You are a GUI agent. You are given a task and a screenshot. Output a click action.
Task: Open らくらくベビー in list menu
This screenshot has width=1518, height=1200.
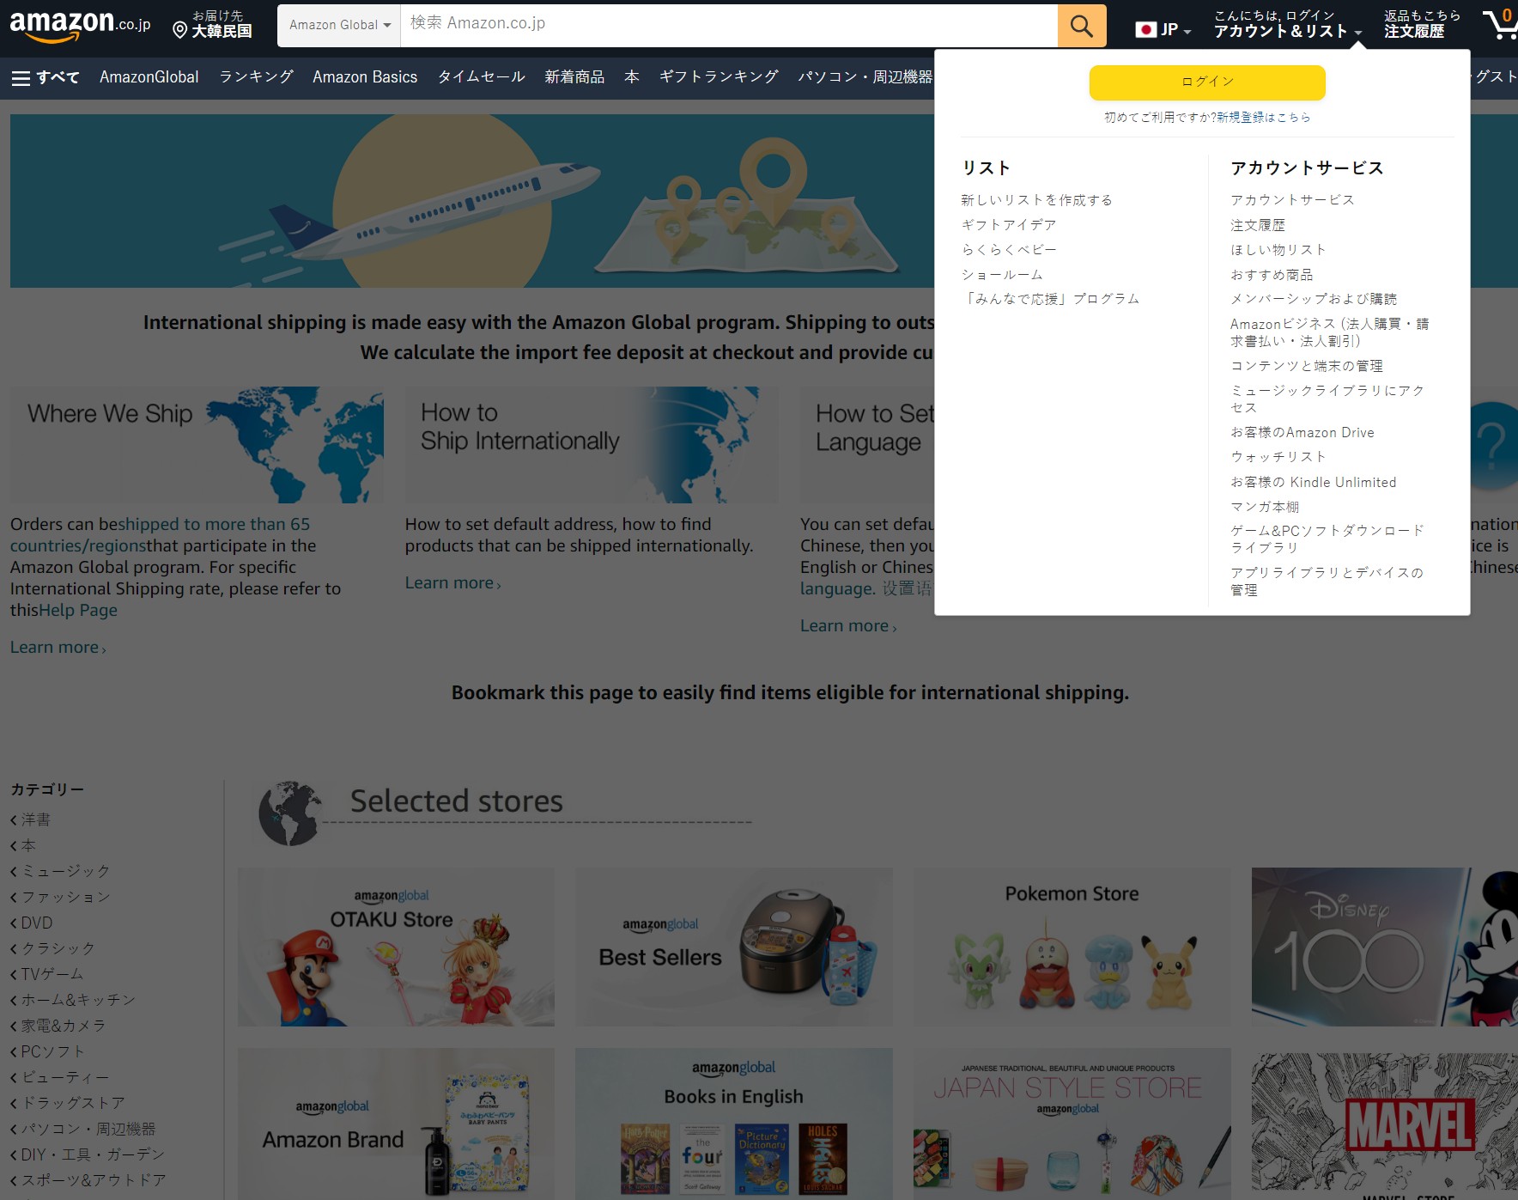coord(1009,250)
